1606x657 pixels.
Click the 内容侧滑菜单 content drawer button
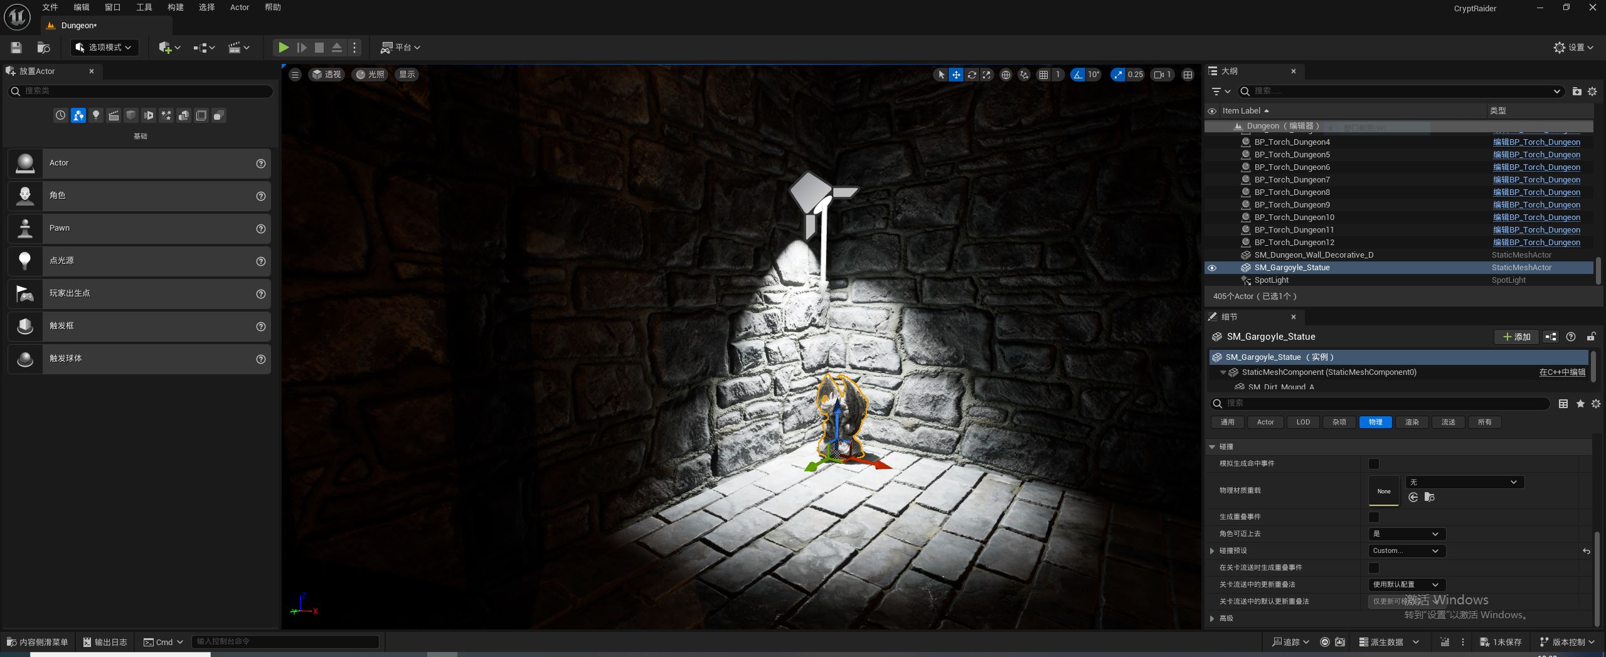37,643
